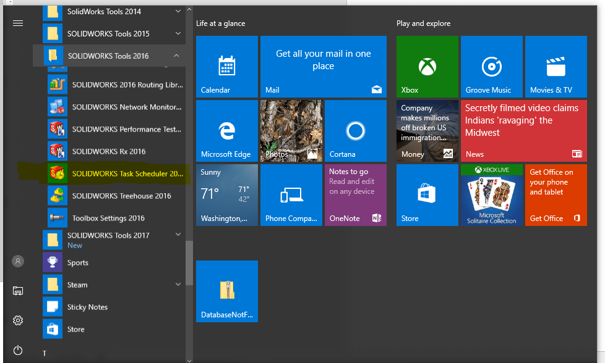The height and width of the screenshot is (363, 605).
Task: Launch SOLIDWORKS Network Monitor icon
Action: (x=58, y=107)
